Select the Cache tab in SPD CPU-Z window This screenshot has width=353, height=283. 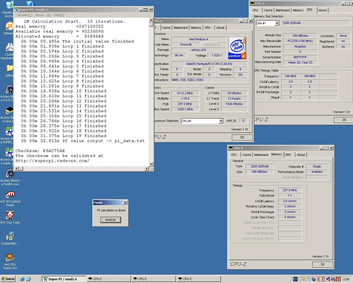(x=268, y=10)
